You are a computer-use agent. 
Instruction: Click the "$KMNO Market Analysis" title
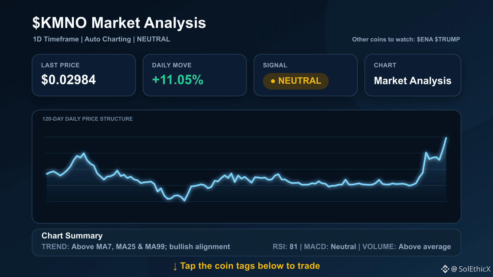pyautogui.click(x=119, y=23)
